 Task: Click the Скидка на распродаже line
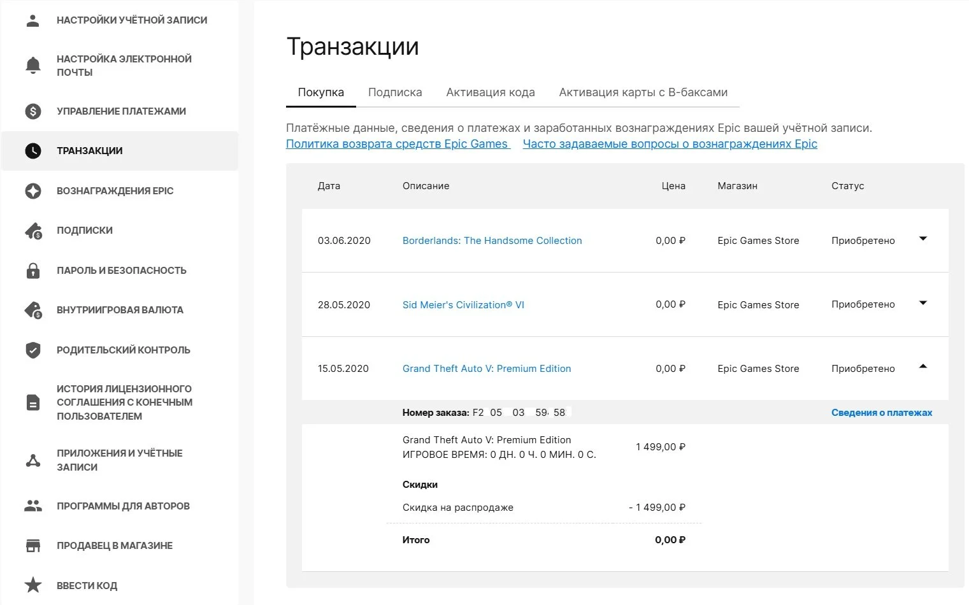pos(458,508)
